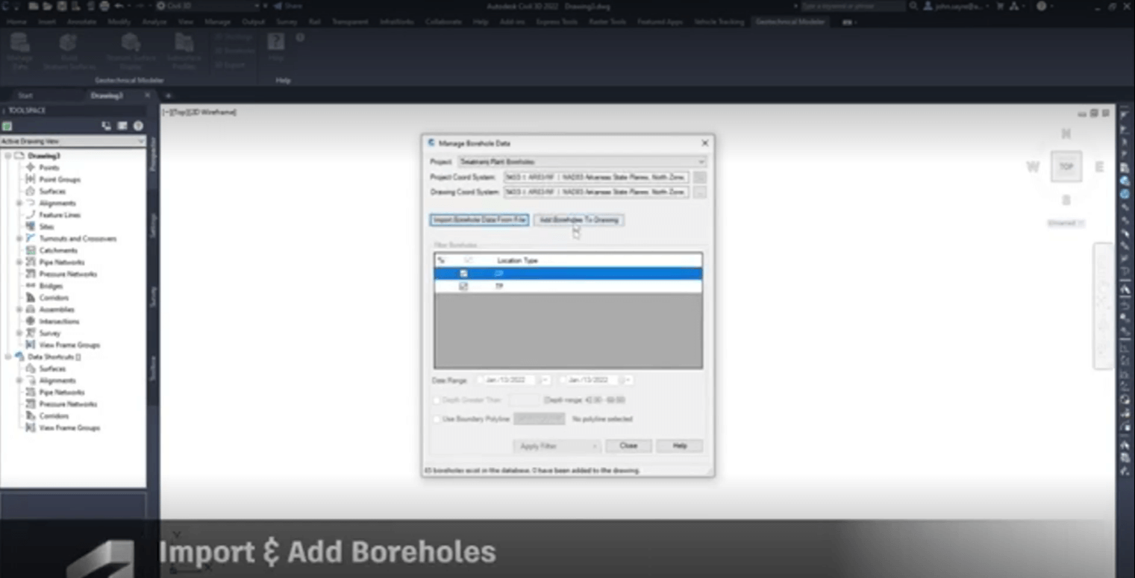Click the Points icon in Prospector tree
The width and height of the screenshot is (1135, 578).
[31, 168]
